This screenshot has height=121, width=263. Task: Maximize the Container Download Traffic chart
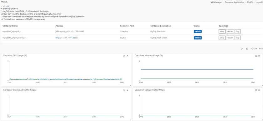point(124,90)
